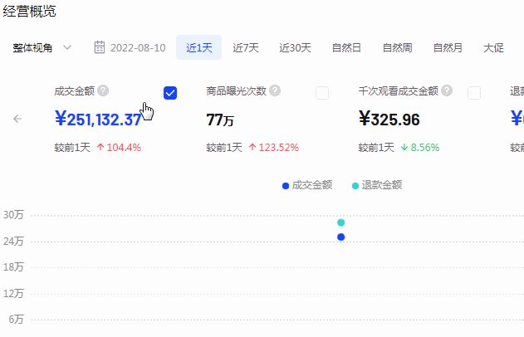Switch to 近7天 range
The image size is (524, 337).
coord(246,48)
